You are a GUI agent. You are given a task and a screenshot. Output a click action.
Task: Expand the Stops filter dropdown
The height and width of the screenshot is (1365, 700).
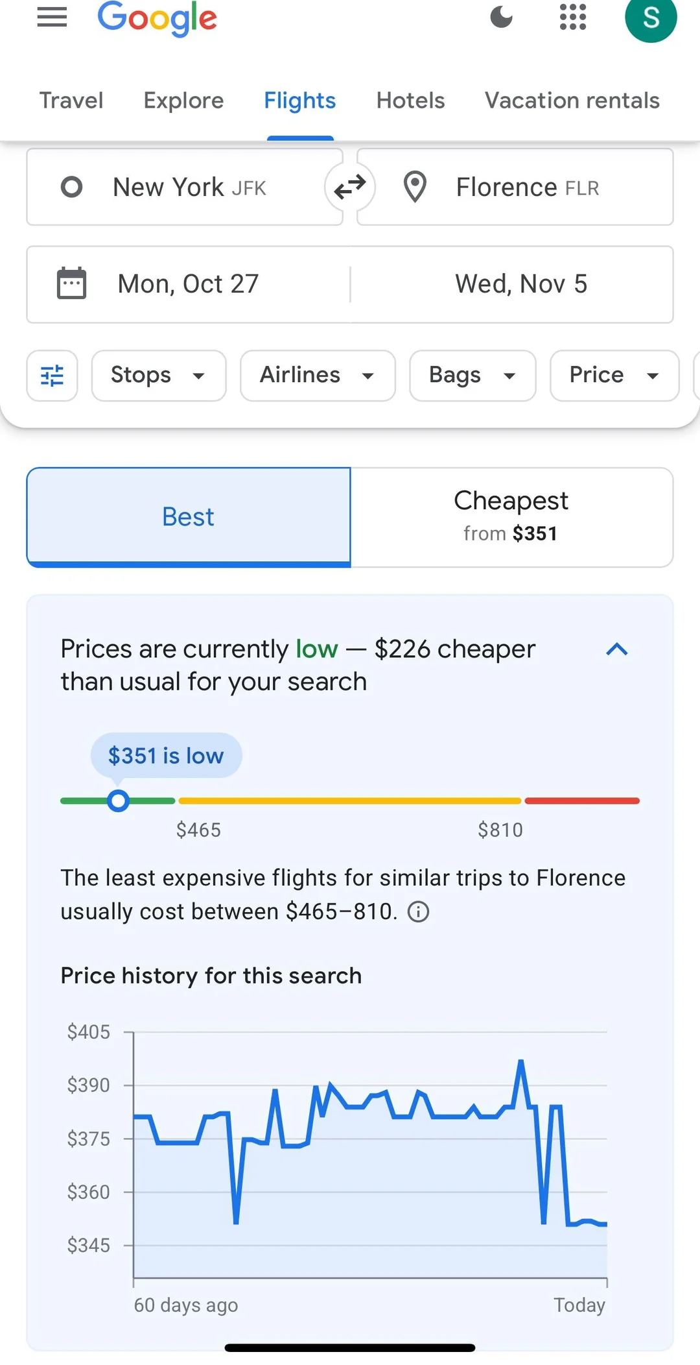point(159,376)
